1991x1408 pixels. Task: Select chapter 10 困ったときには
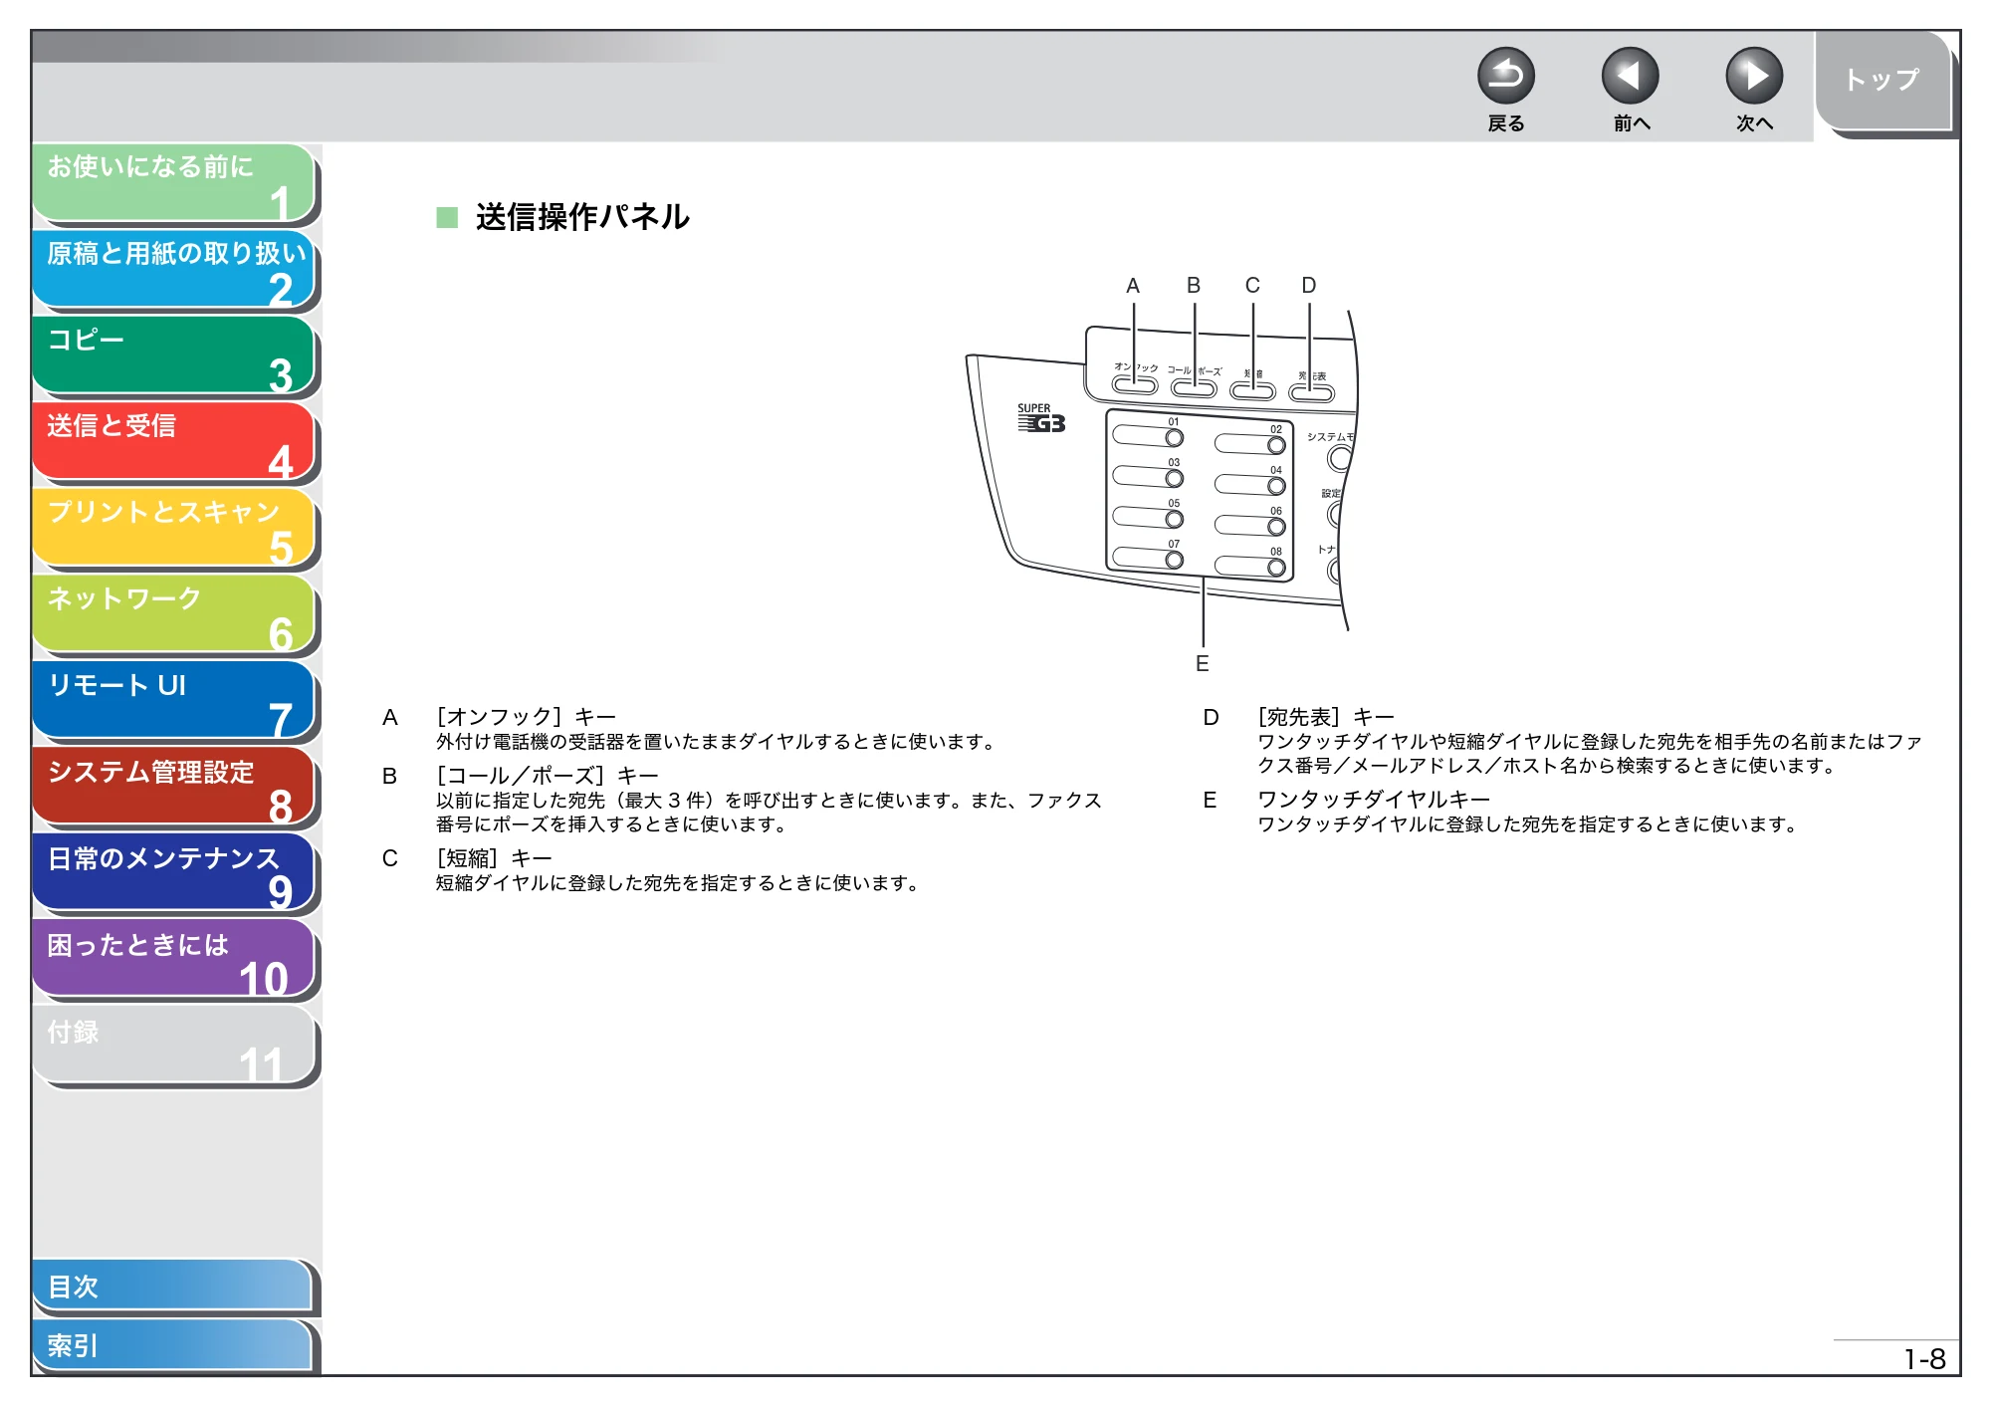174,960
